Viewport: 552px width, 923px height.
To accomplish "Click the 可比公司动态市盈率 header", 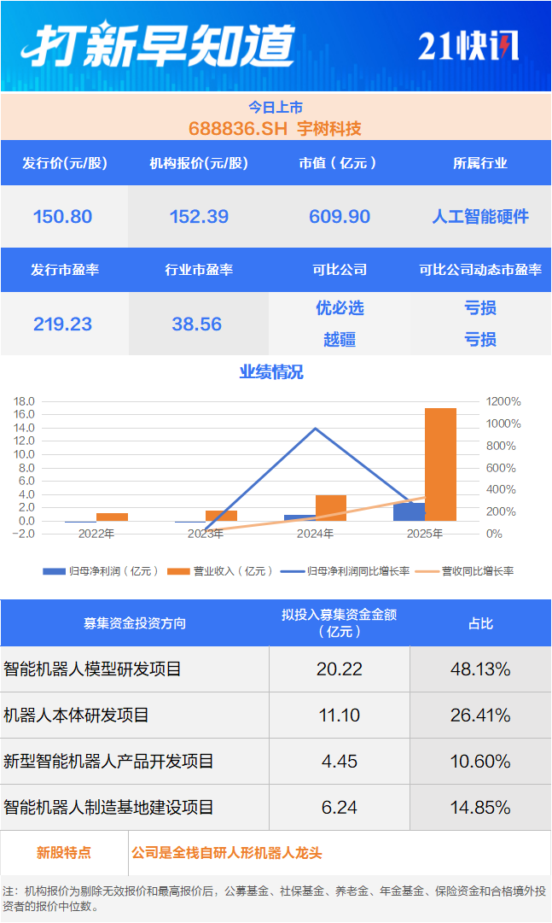I will click(480, 270).
